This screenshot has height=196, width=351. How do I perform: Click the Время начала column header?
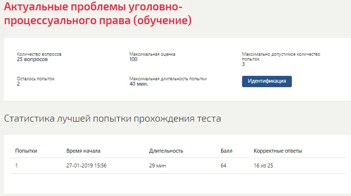click(83, 151)
